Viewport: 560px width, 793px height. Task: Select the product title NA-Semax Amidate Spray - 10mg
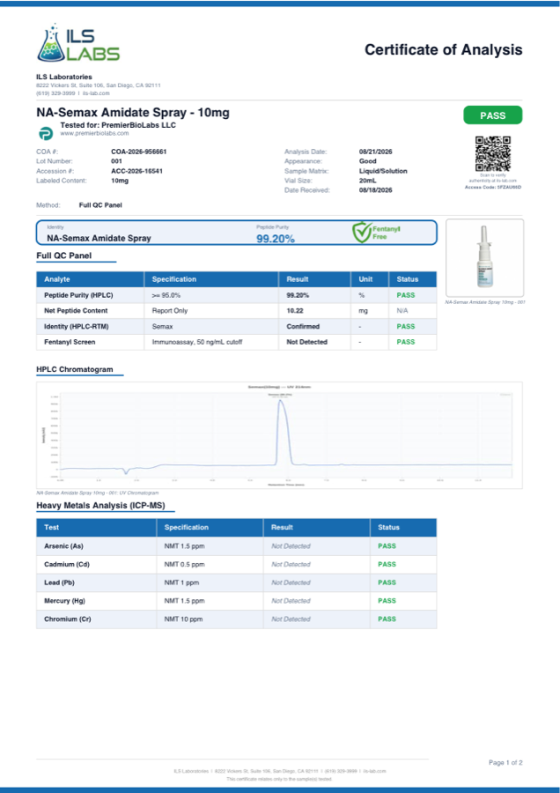tap(132, 112)
